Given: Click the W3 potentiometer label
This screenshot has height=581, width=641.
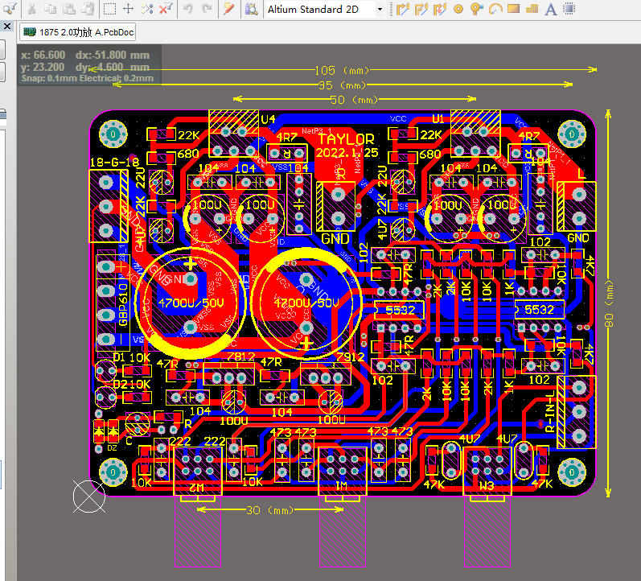Looking at the screenshot, I should (x=487, y=486).
